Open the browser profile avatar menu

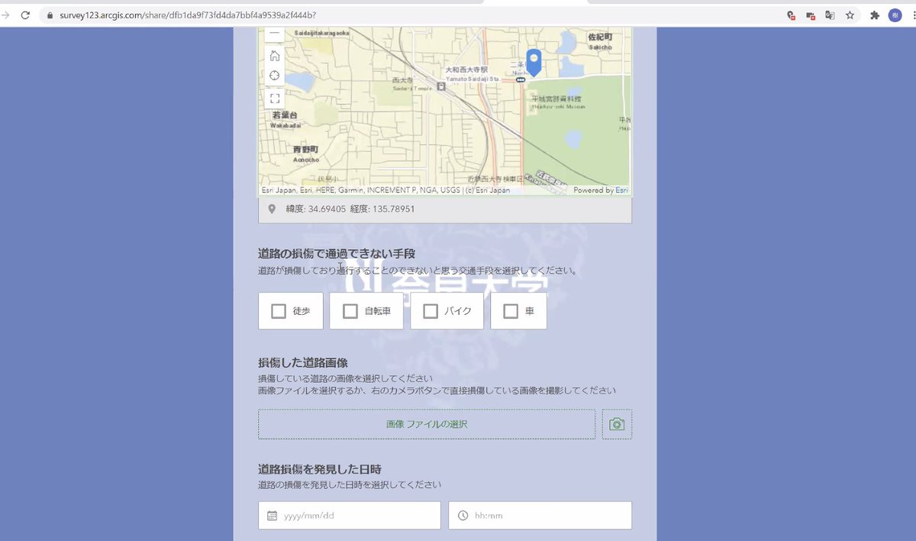pos(895,15)
